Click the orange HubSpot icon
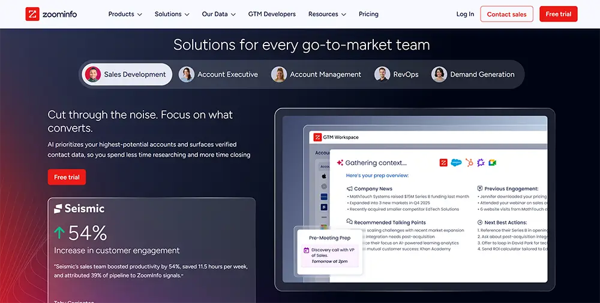The image size is (600, 303). (x=470, y=163)
